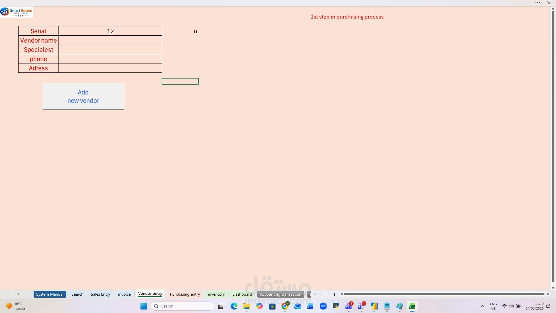The height and width of the screenshot is (313, 556).
Task: Open the ribbon display options ellipsis
Action: (x=537, y=3)
